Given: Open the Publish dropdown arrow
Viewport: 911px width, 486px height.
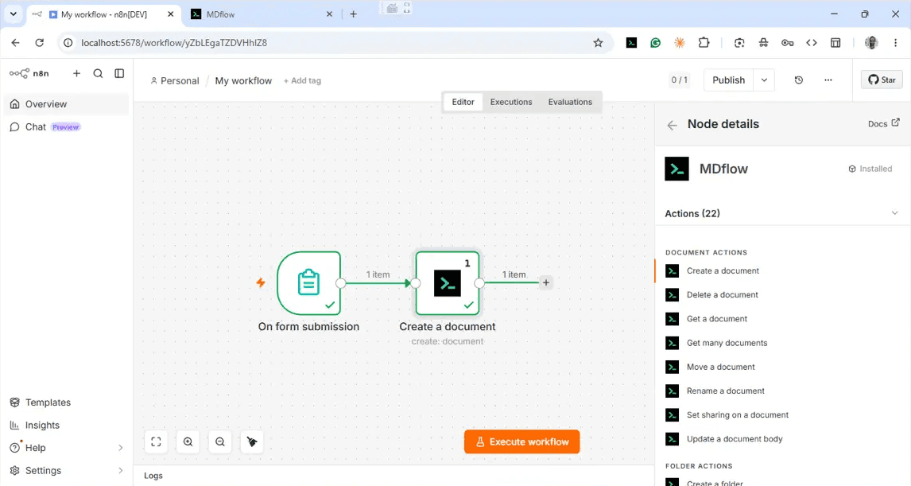Looking at the screenshot, I should point(764,80).
